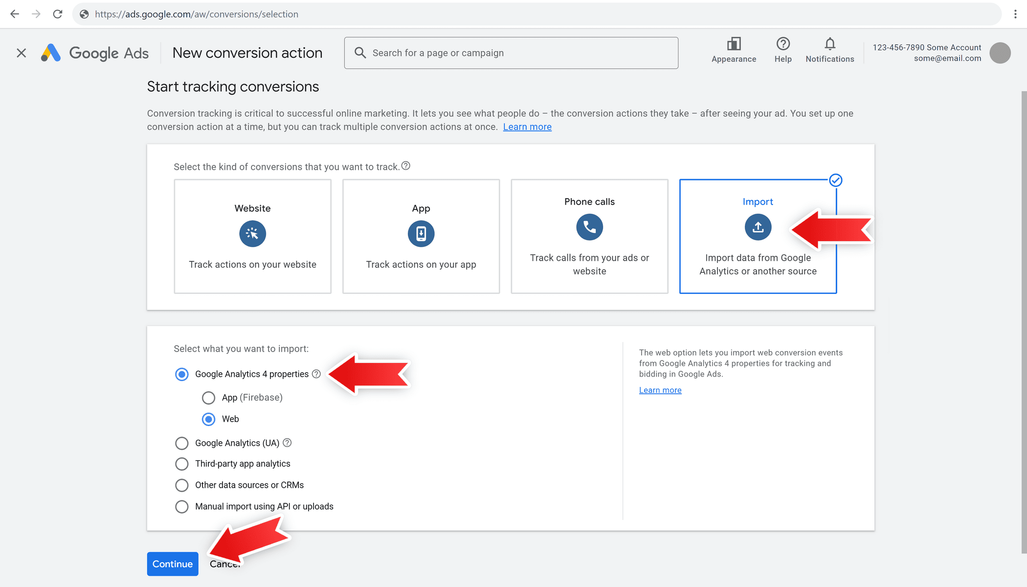Select the App tracking icon

point(421,234)
